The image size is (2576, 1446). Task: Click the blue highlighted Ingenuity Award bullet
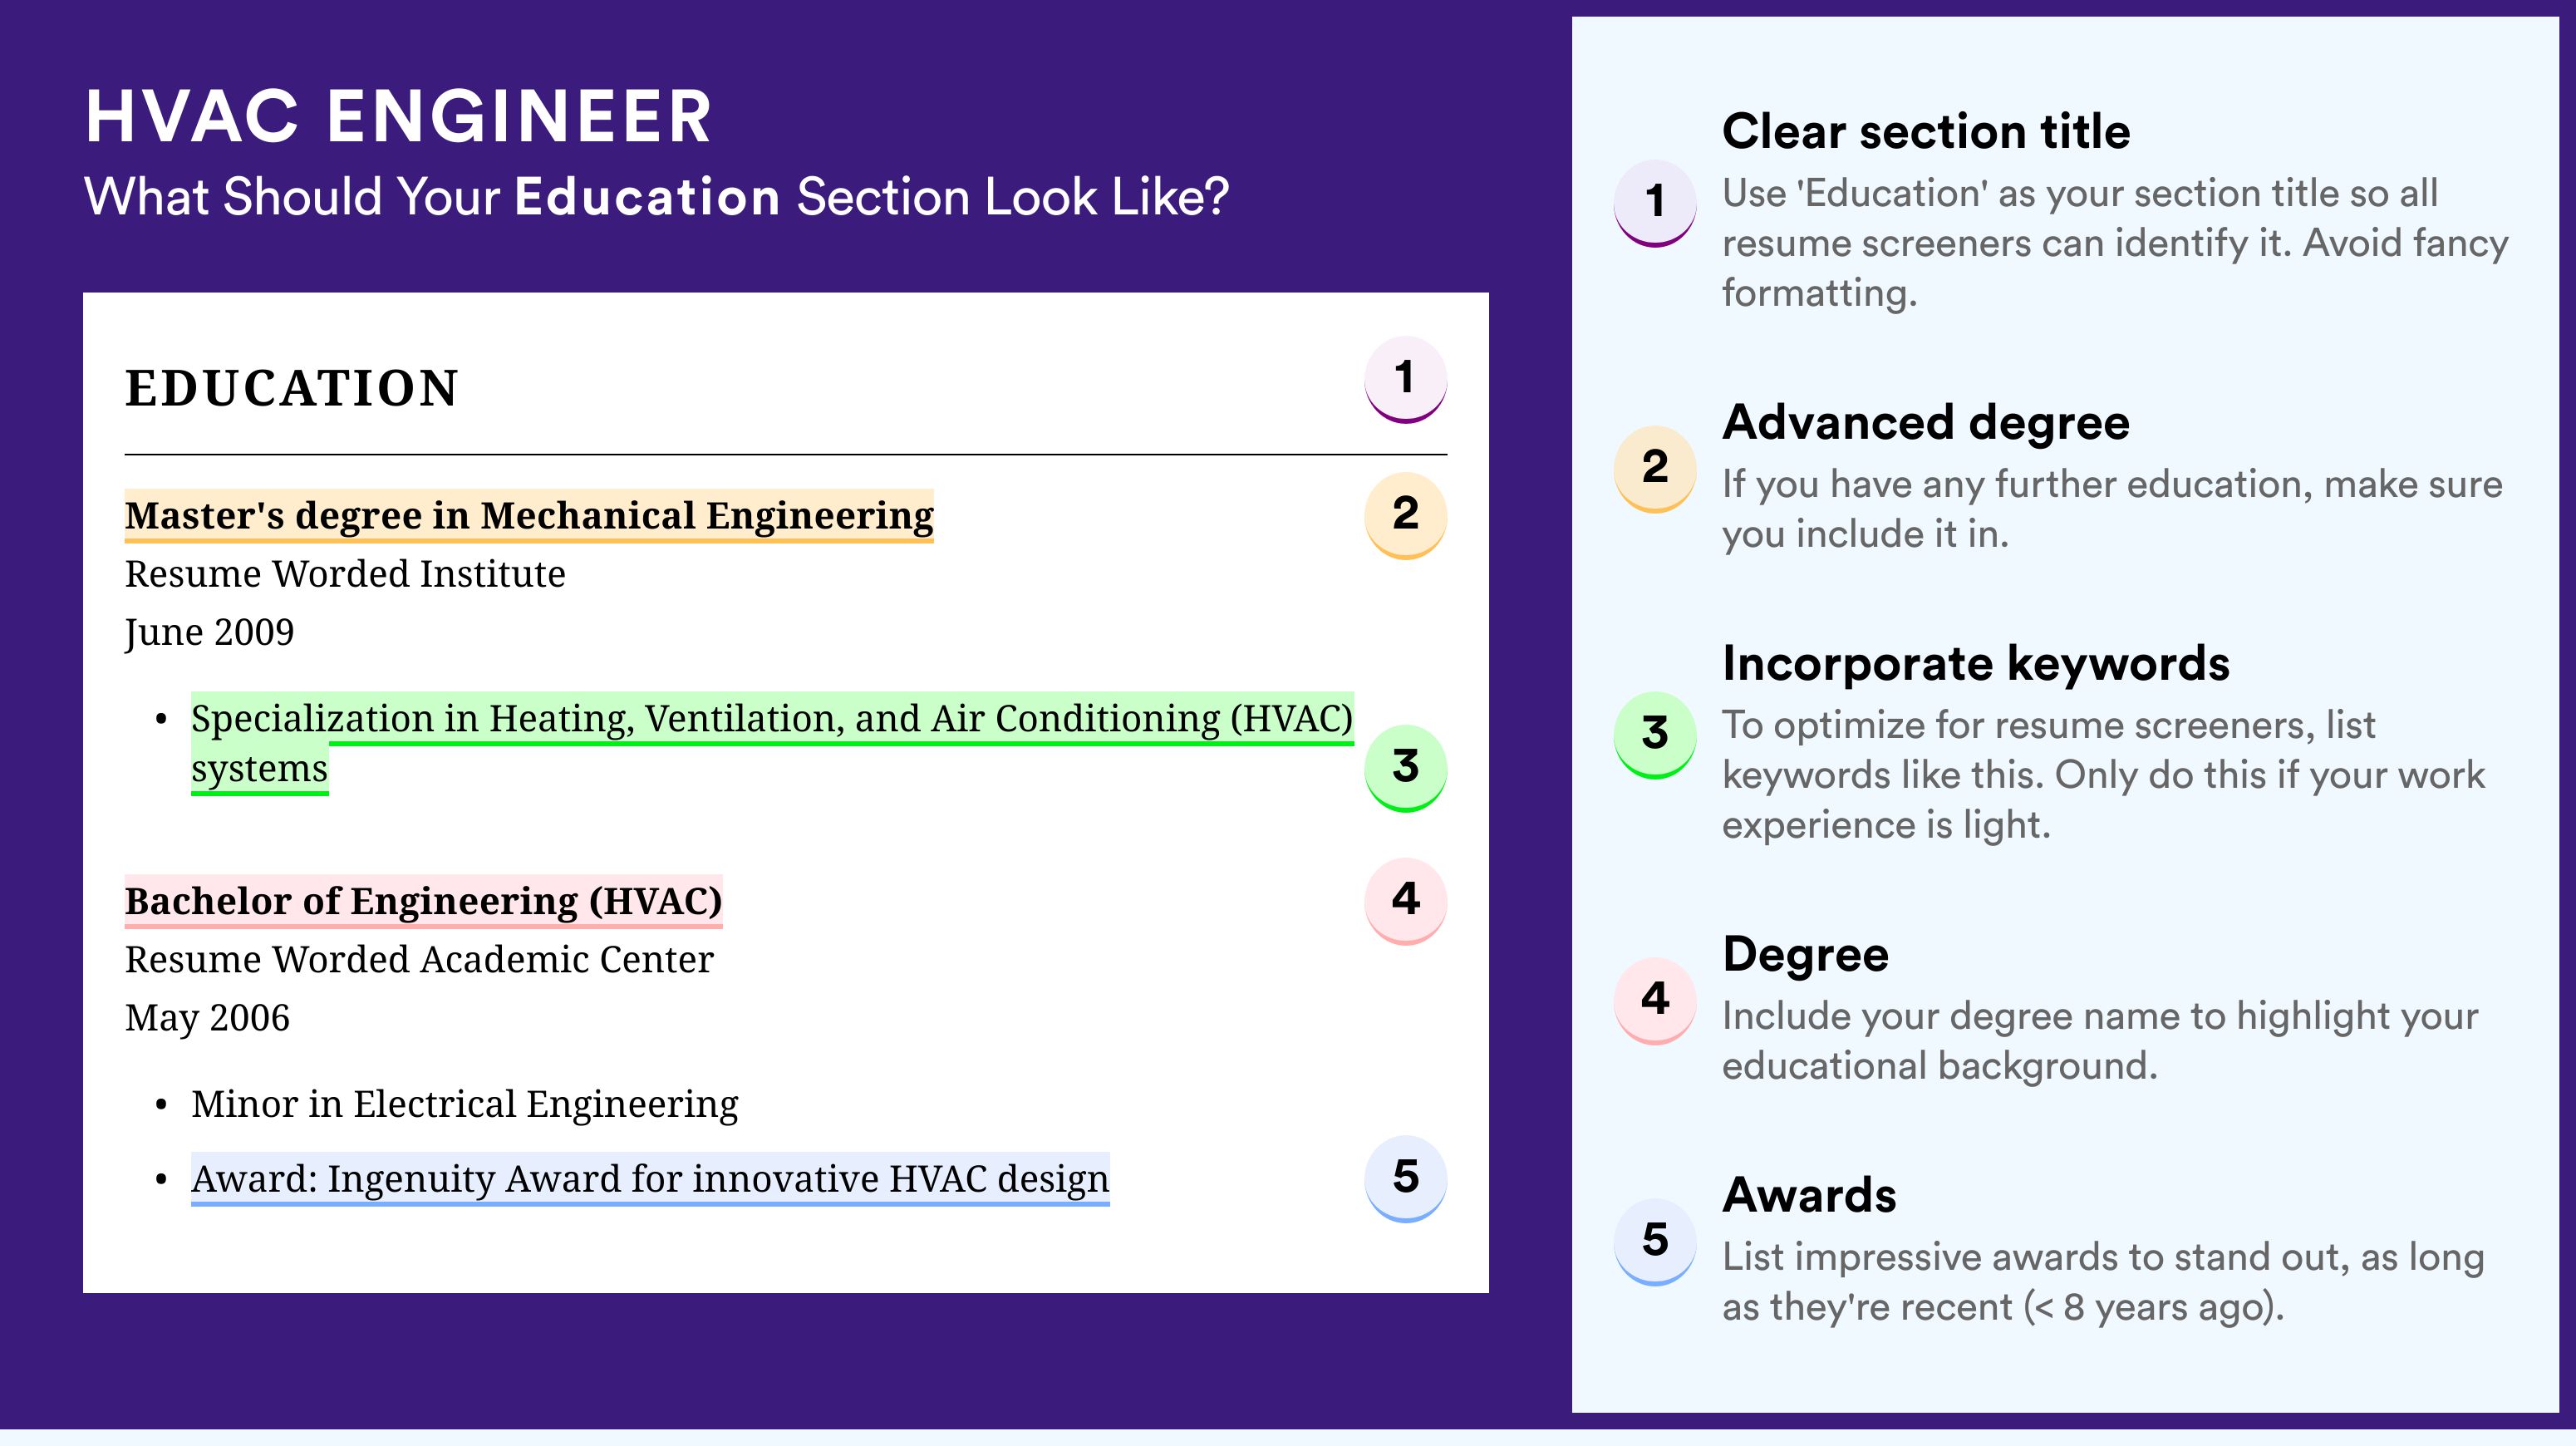coord(650,1179)
